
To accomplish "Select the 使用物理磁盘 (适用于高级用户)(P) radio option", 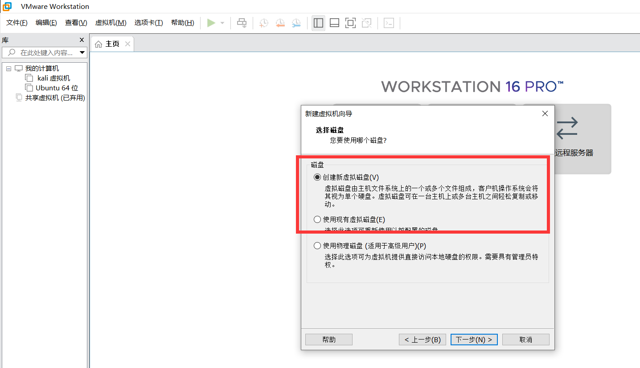I will (317, 246).
